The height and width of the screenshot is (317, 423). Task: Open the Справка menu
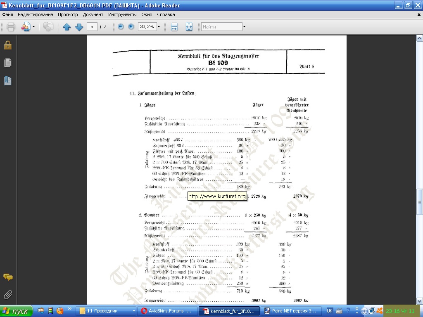pos(166,14)
